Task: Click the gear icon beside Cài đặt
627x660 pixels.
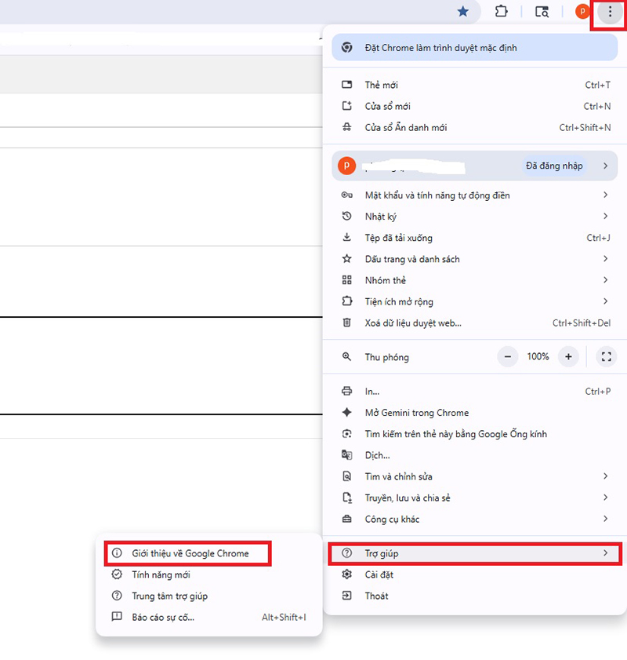Action: point(346,574)
